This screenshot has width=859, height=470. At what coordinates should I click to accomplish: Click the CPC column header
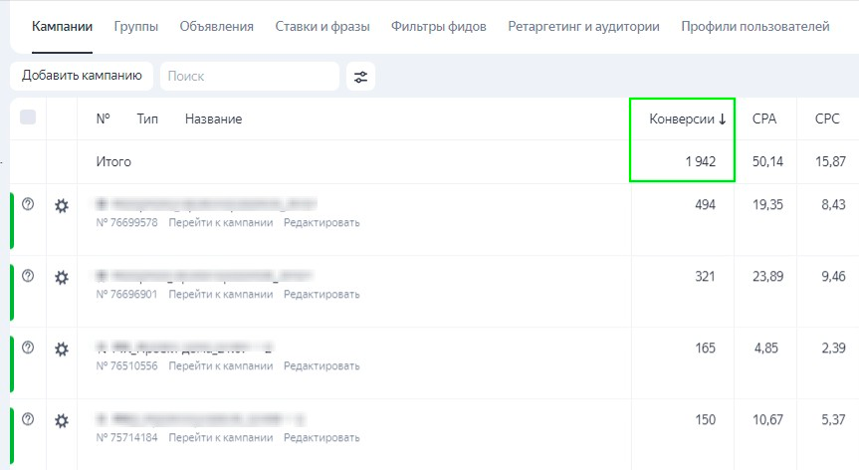coord(827,118)
